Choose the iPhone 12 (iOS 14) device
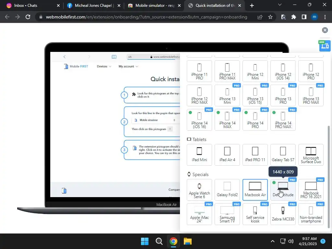This screenshot has width=332, height=249. 283,71
